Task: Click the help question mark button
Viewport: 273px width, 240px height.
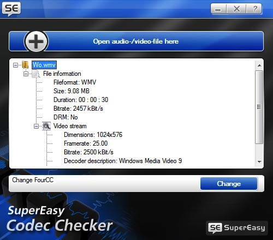Action: (x=255, y=9)
